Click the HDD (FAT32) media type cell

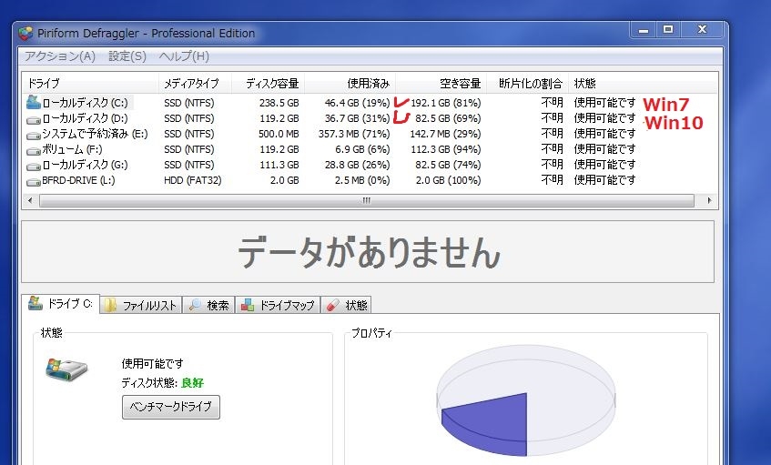(193, 180)
